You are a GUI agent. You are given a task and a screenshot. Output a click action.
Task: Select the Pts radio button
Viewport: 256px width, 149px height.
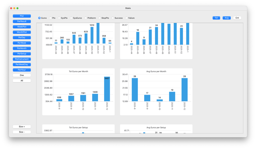[50, 18]
